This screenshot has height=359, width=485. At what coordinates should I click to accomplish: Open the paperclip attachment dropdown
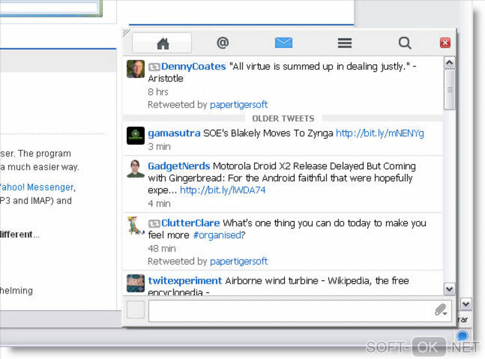pos(441,310)
